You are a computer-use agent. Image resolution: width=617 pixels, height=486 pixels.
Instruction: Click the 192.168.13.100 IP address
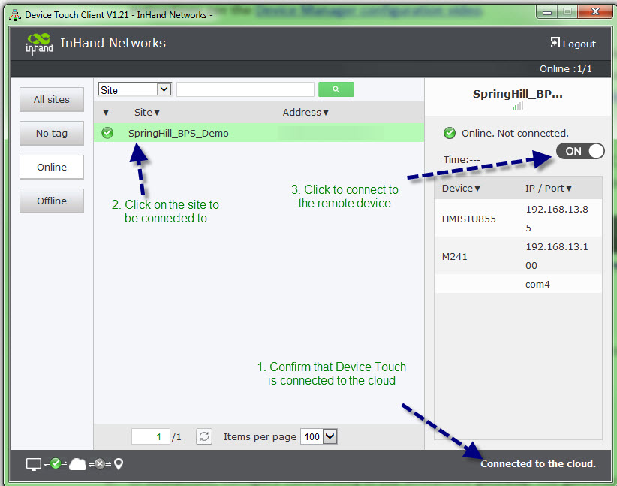click(557, 256)
